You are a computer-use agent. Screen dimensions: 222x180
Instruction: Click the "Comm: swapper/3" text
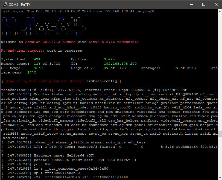pos(81,147)
